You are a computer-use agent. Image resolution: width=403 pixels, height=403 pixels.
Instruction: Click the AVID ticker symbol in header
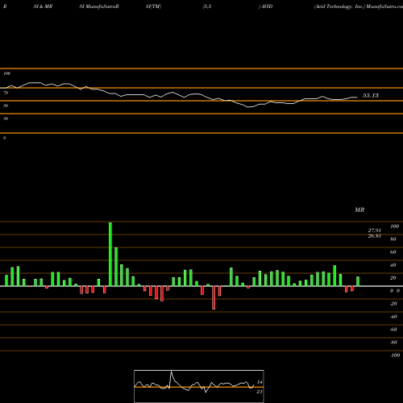click(266, 6)
